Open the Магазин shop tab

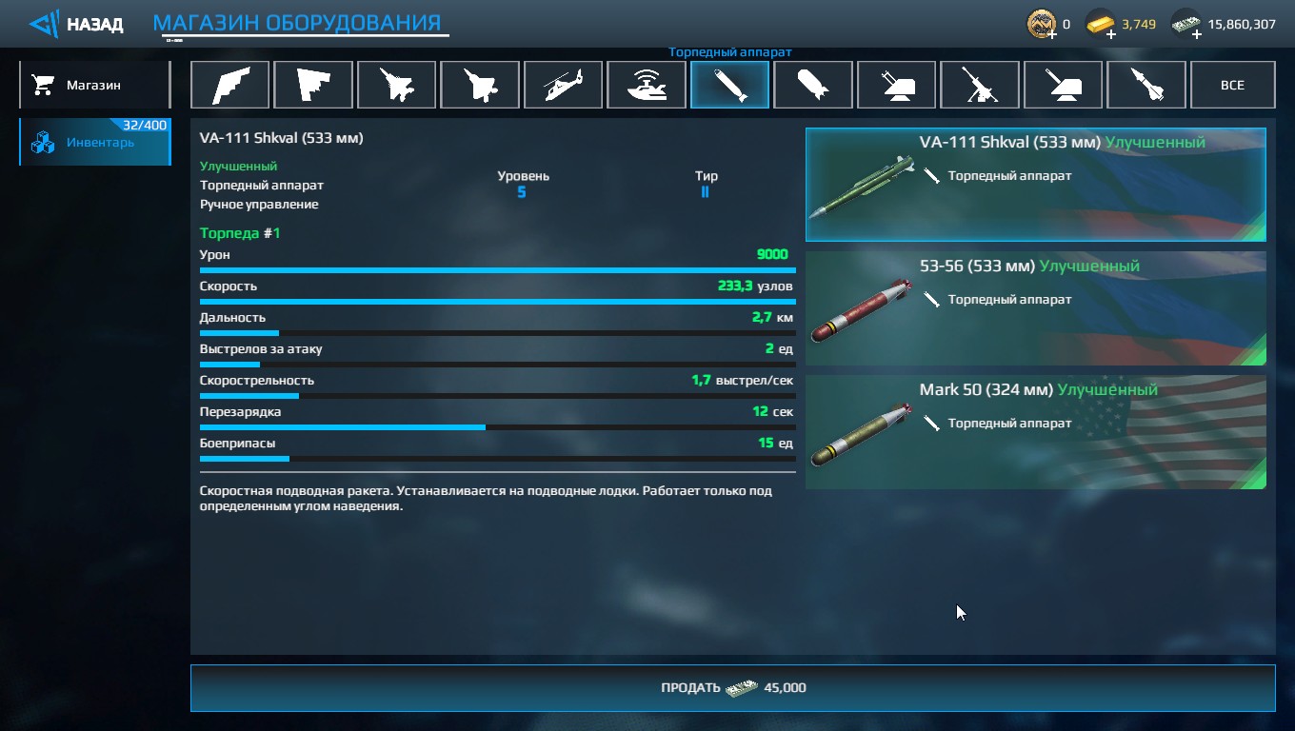(94, 85)
